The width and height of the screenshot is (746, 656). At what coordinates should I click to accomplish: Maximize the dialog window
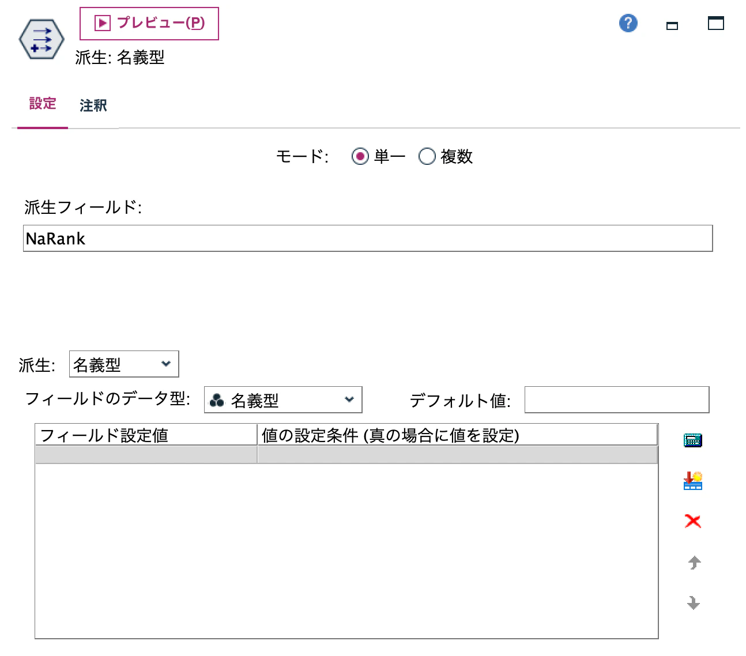[x=716, y=23]
